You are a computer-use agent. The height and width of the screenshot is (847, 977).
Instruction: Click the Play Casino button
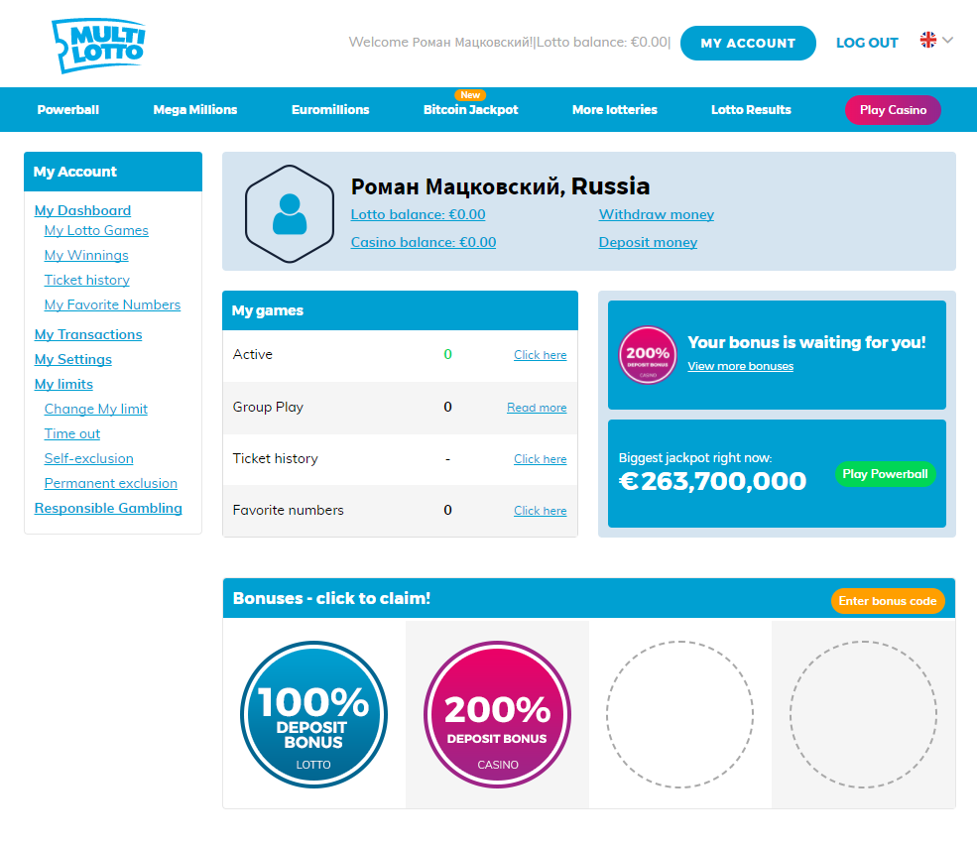click(x=893, y=110)
